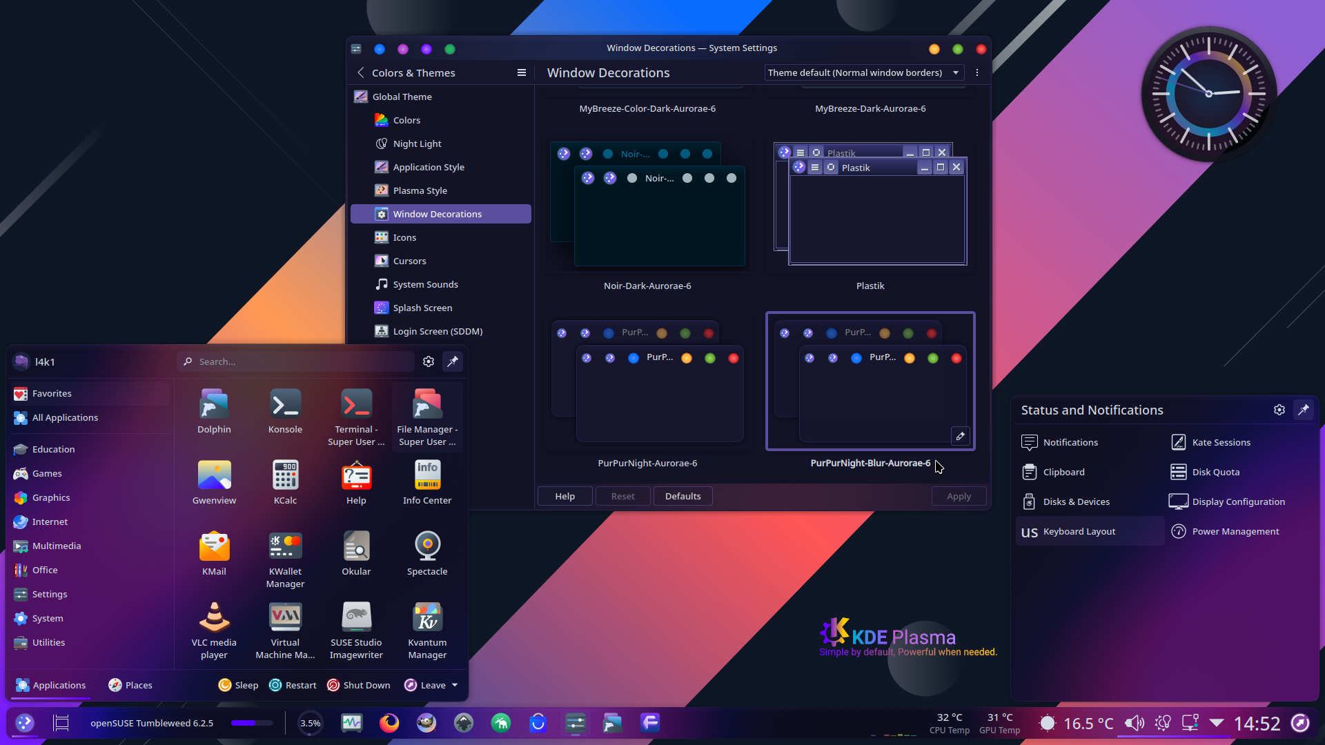Open Splash Screen settings
Viewport: 1325px width, 745px height.
pos(441,308)
